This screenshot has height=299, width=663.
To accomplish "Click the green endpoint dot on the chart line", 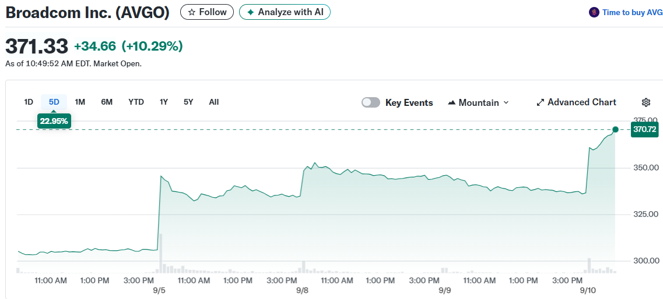I will [x=615, y=130].
